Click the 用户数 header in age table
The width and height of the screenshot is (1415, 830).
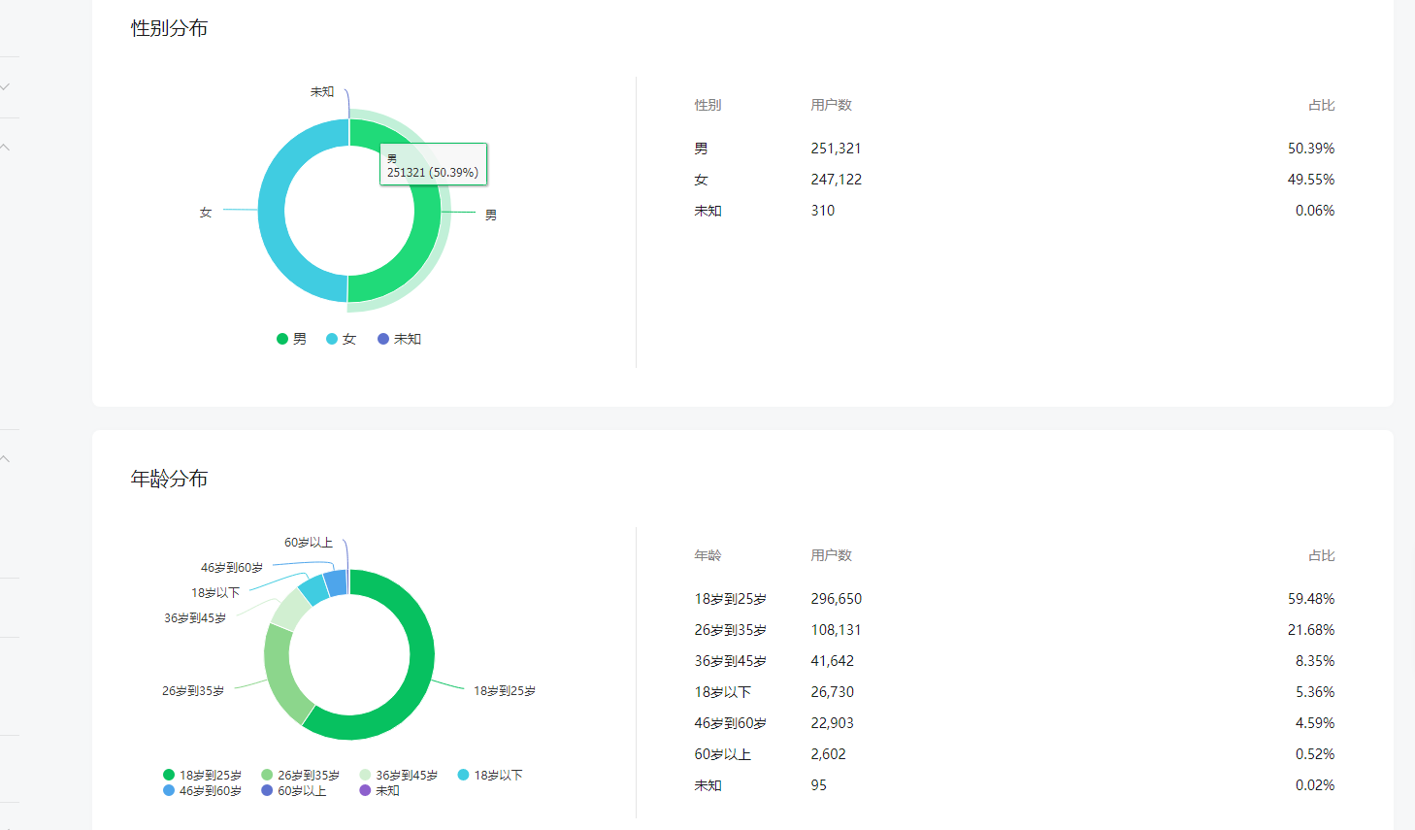(x=832, y=555)
